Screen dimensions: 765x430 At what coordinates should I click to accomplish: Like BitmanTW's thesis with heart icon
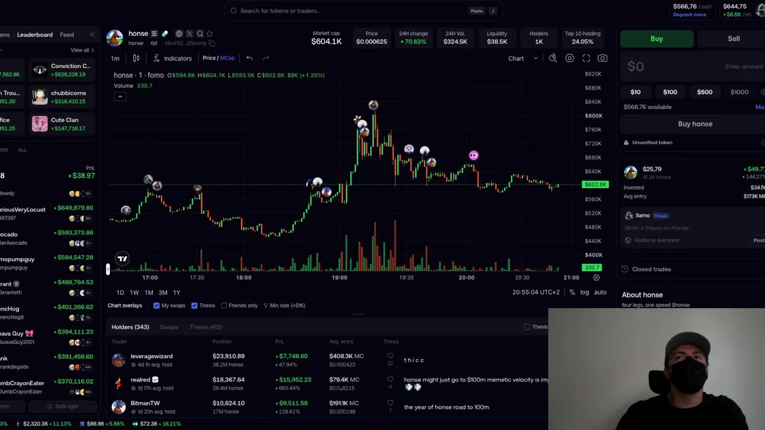[390, 403]
